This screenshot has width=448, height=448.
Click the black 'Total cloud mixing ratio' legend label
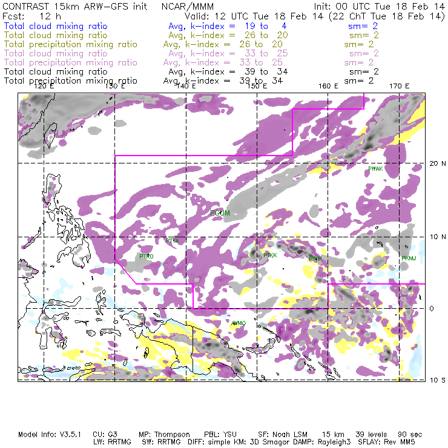[56, 71]
